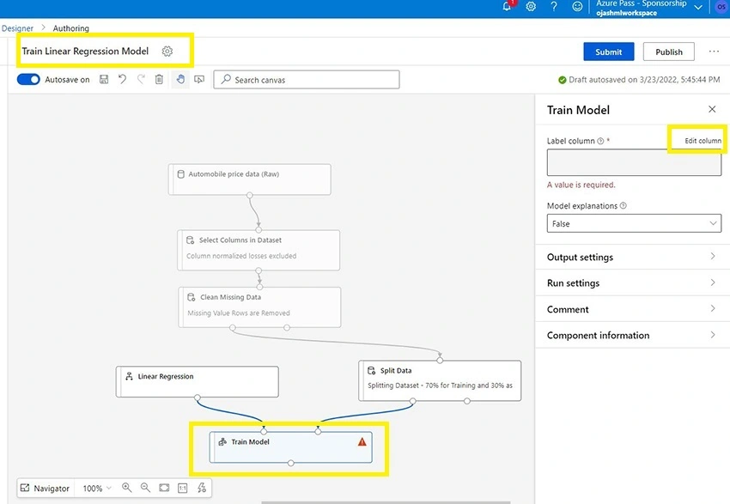
Task: Open the 100% zoom level dropdown
Action: pos(97,489)
